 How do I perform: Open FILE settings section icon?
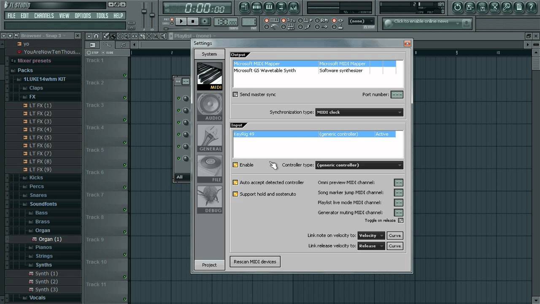pyautogui.click(x=210, y=169)
